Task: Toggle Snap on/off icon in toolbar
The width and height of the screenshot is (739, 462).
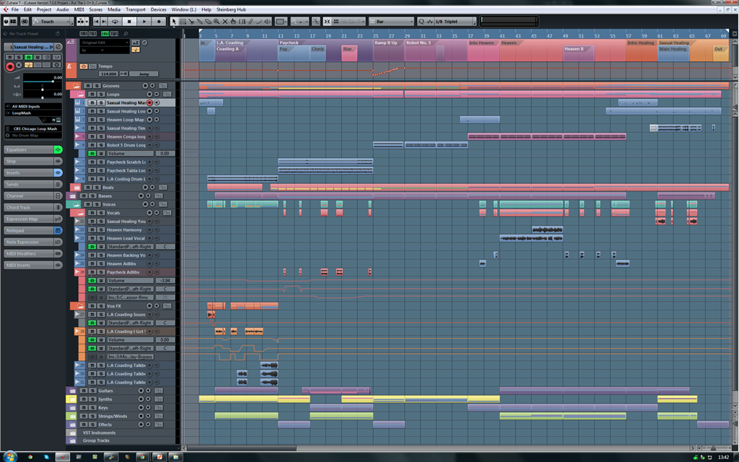Action: click(327, 21)
